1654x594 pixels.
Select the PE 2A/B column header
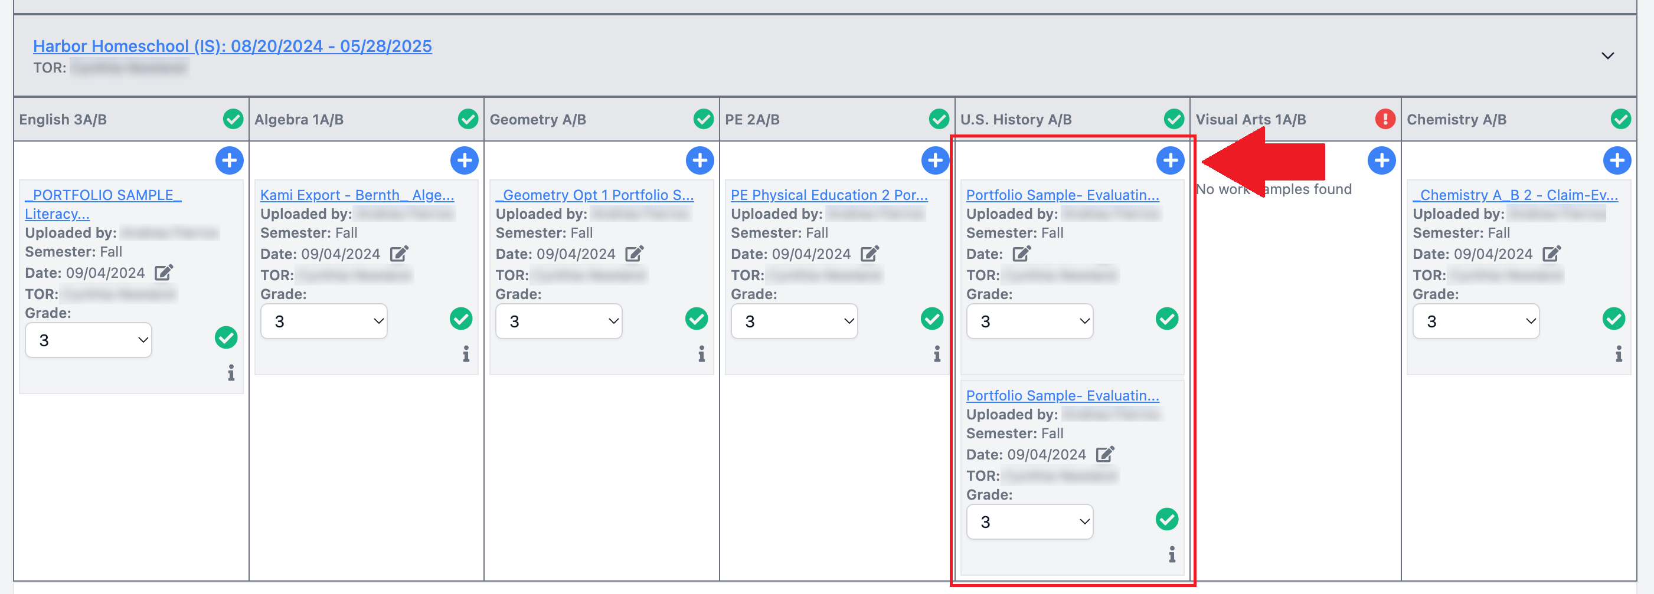point(752,119)
